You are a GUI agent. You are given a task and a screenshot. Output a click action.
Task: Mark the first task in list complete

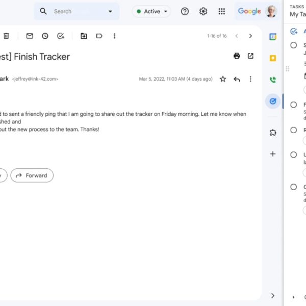point(294,45)
